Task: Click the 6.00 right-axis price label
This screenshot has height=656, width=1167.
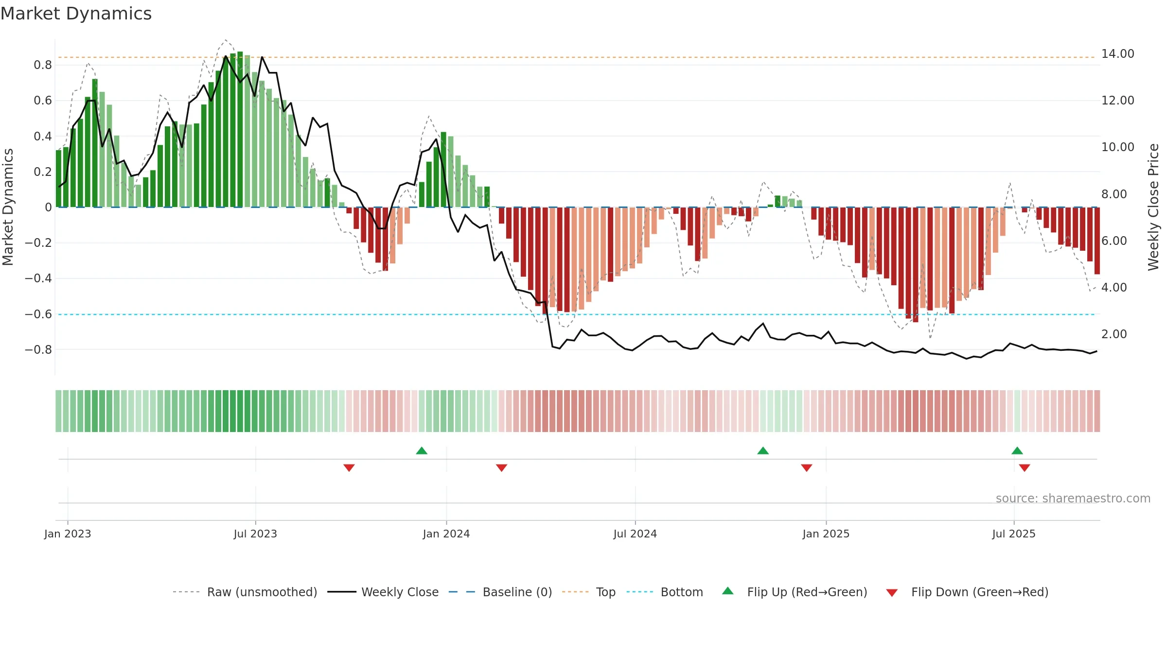Action: [1114, 241]
